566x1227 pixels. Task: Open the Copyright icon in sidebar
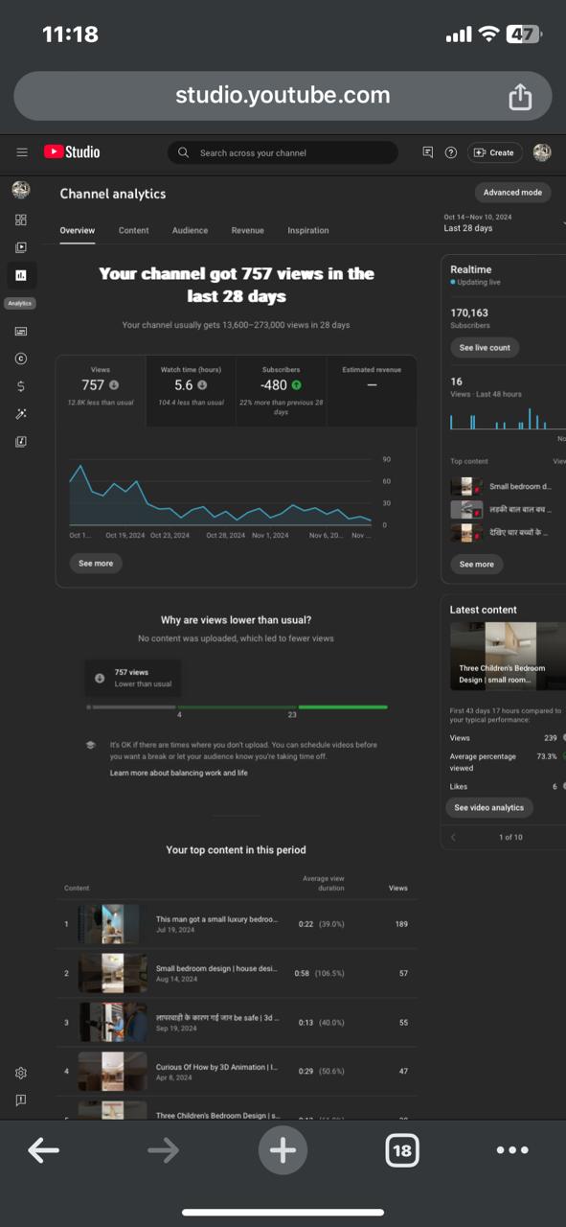click(21, 359)
